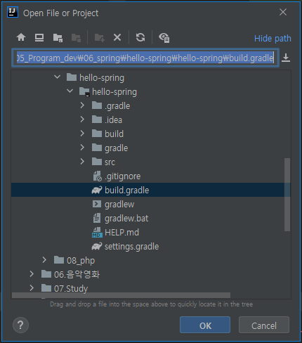This screenshot has height=343, width=302.
Task: Create a New Folder icon
Action: click(x=100, y=37)
